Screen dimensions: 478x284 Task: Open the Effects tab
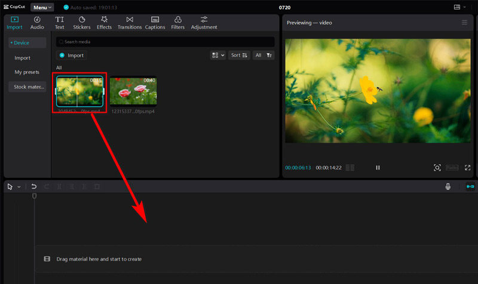[x=104, y=23]
